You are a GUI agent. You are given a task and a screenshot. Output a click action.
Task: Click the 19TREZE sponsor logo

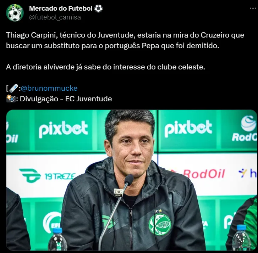tap(48, 176)
